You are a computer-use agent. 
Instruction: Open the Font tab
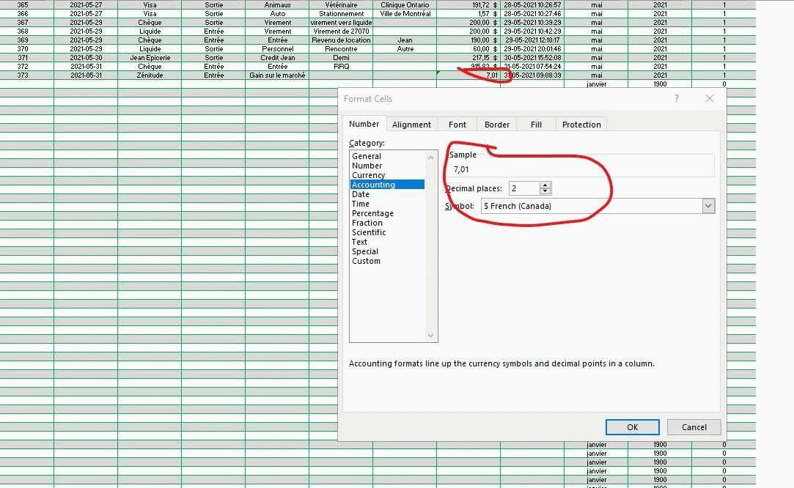click(457, 125)
